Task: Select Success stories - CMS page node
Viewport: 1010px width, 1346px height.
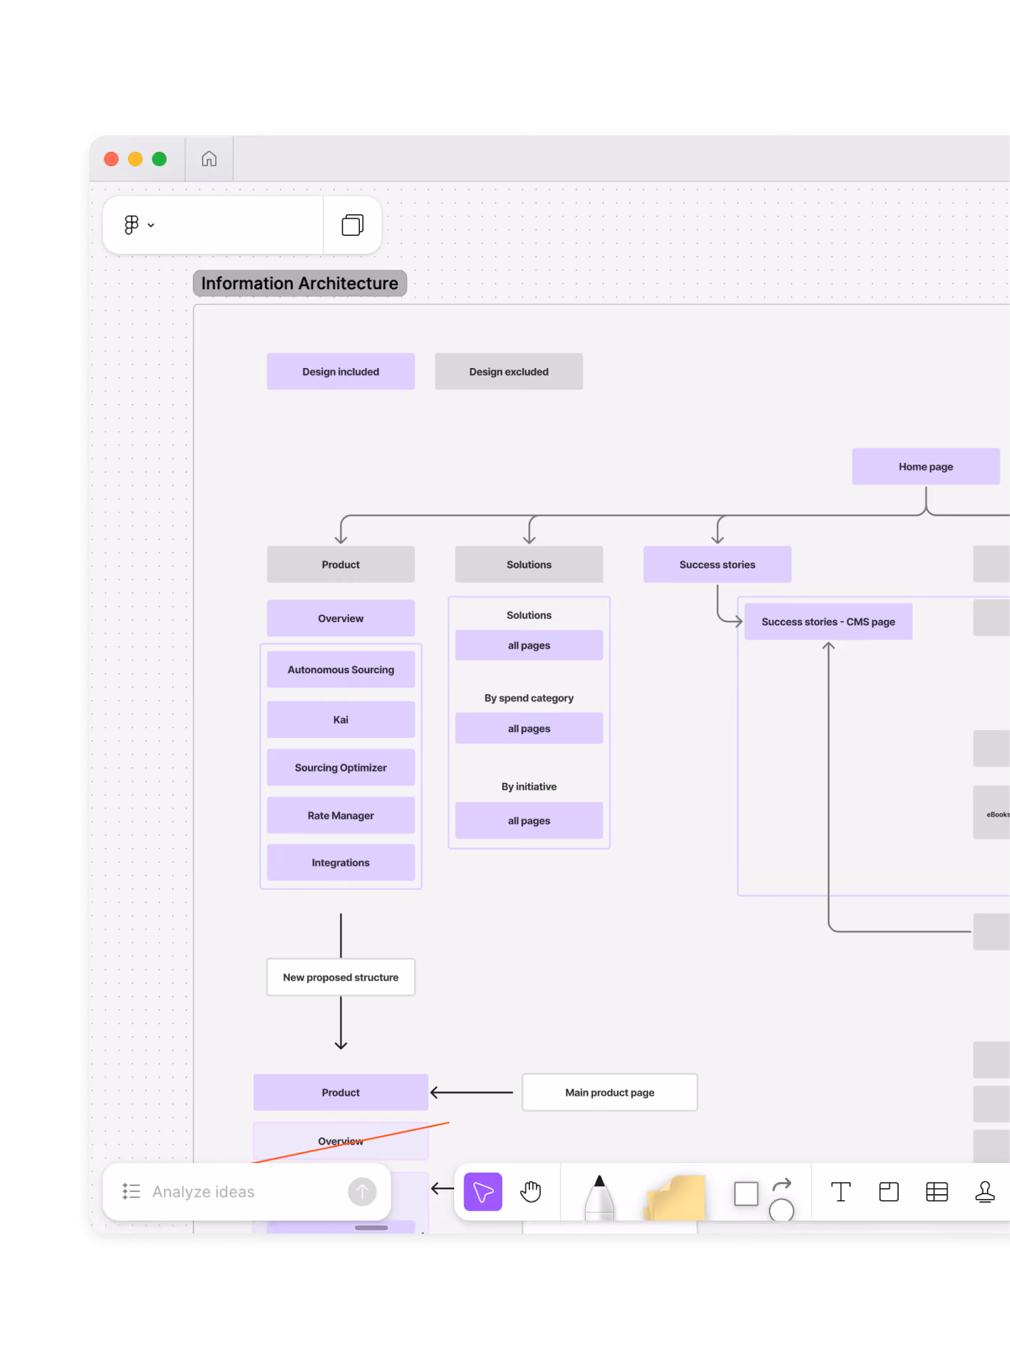Action: [828, 621]
